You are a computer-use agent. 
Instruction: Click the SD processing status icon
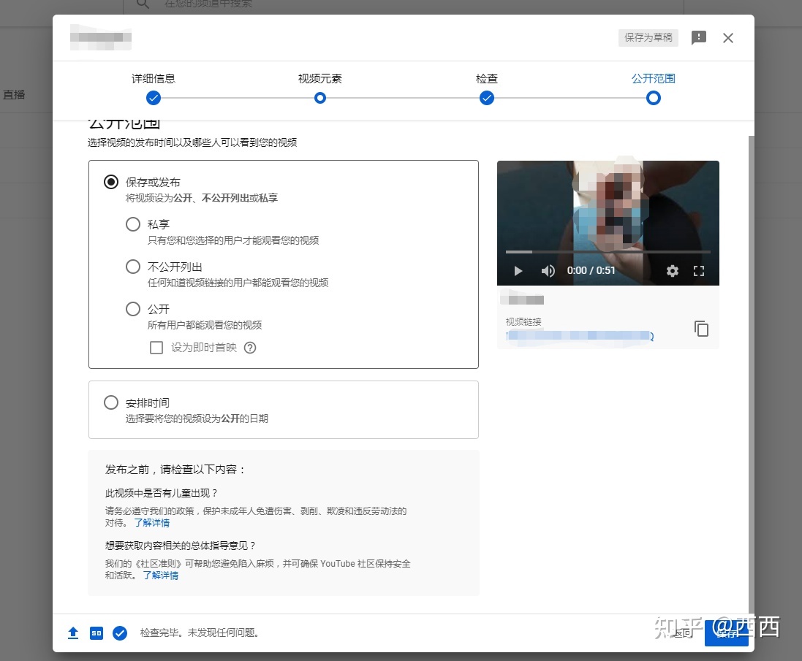(x=97, y=633)
